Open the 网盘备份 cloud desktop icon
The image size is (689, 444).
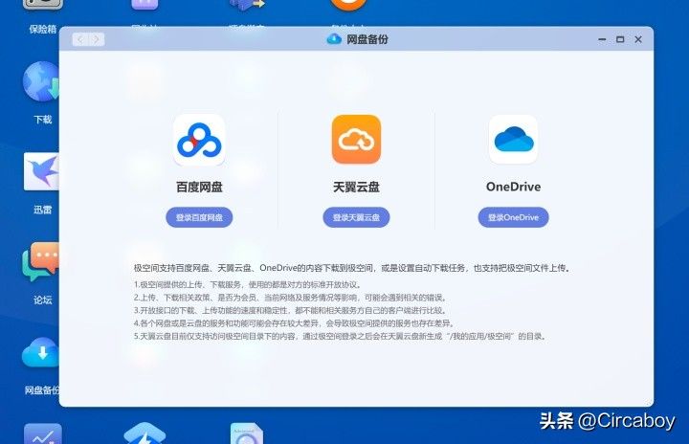pyautogui.click(x=40, y=352)
